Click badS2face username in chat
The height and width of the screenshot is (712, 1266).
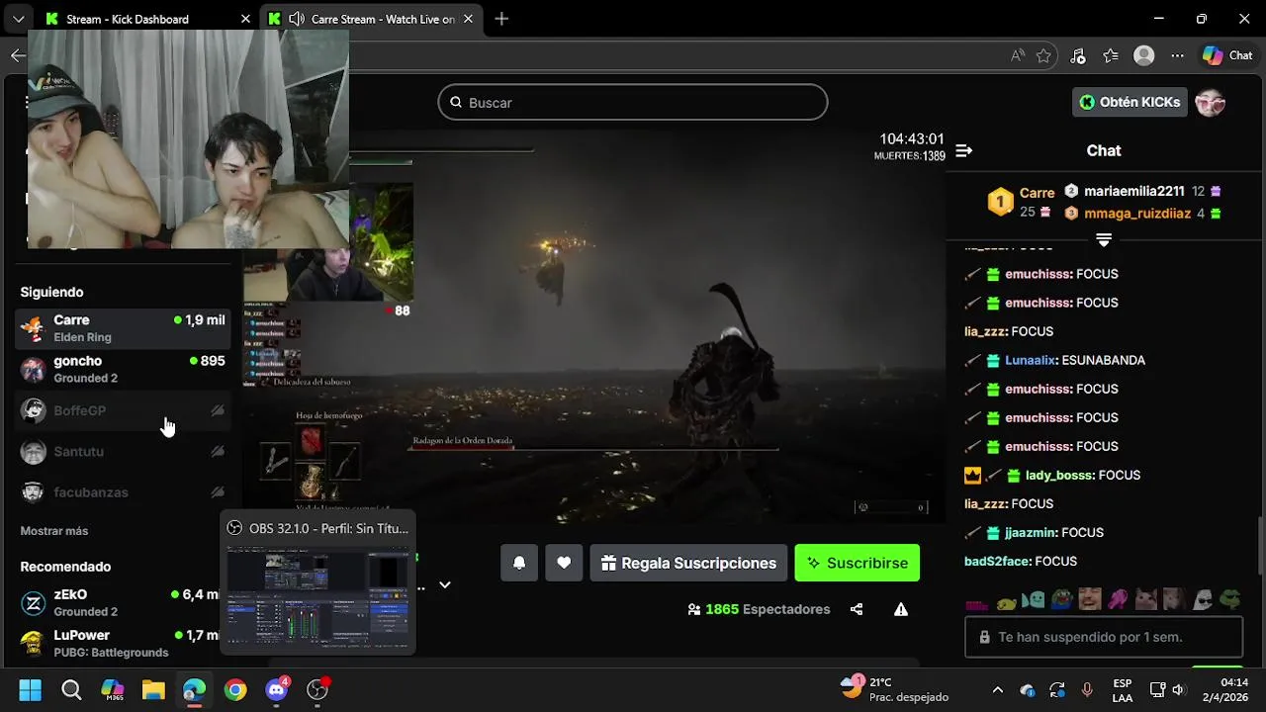coord(997,561)
